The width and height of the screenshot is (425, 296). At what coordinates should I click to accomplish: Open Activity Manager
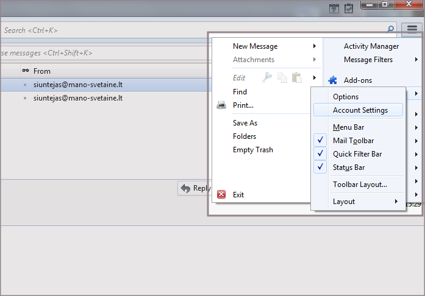pyautogui.click(x=371, y=46)
